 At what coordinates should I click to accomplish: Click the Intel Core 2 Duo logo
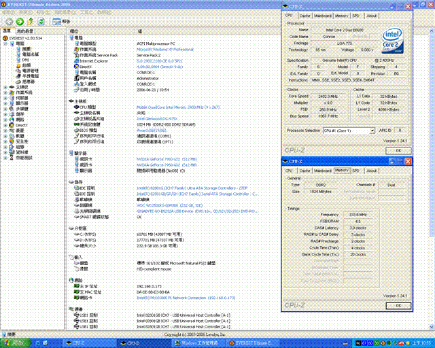click(393, 40)
